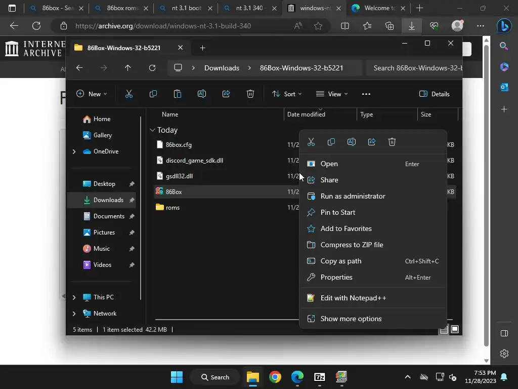Image resolution: width=518 pixels, height=389 pixels.
Task: Switch to the 'Welcome to' Edge tab
Action: (378, 8)
